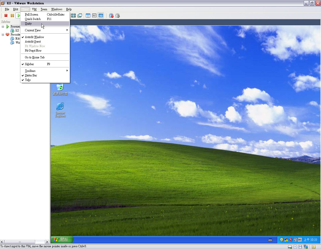Viewport: 321px width, 249px height.
Task: Click the Recycle Bin desktop icon
Action: pos(60,89)
